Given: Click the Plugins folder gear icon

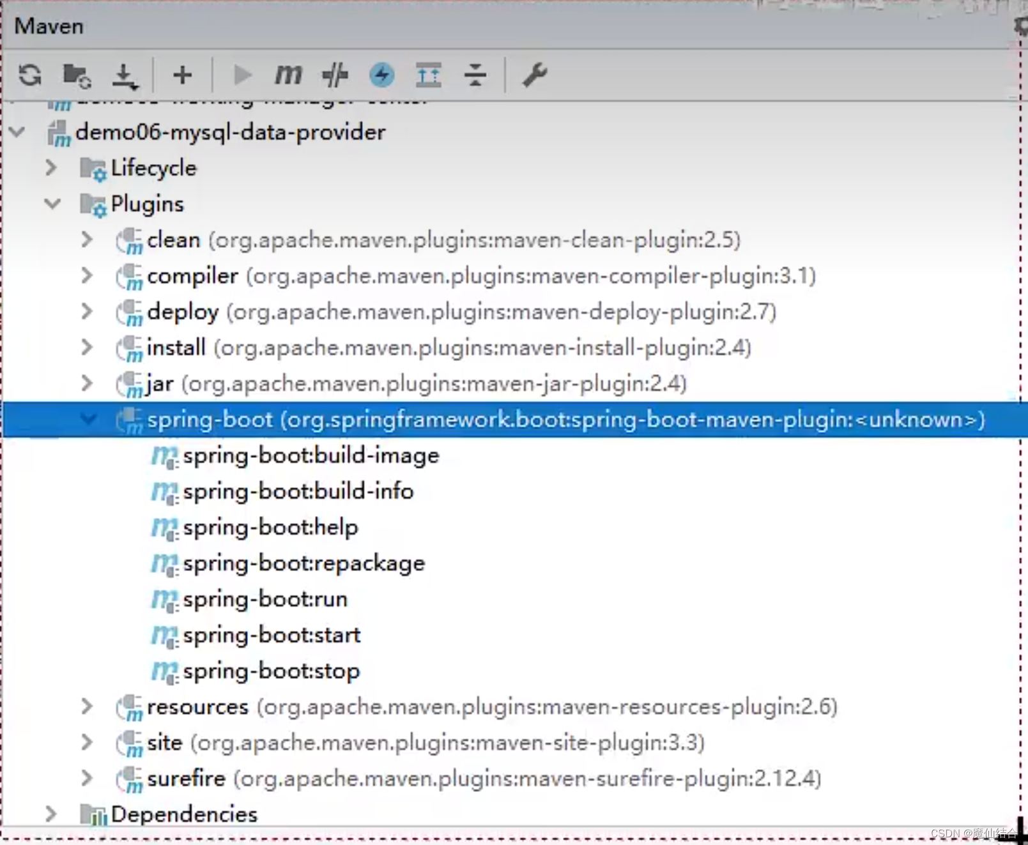Looking at the screenshot, I should (x=93, y=205).
